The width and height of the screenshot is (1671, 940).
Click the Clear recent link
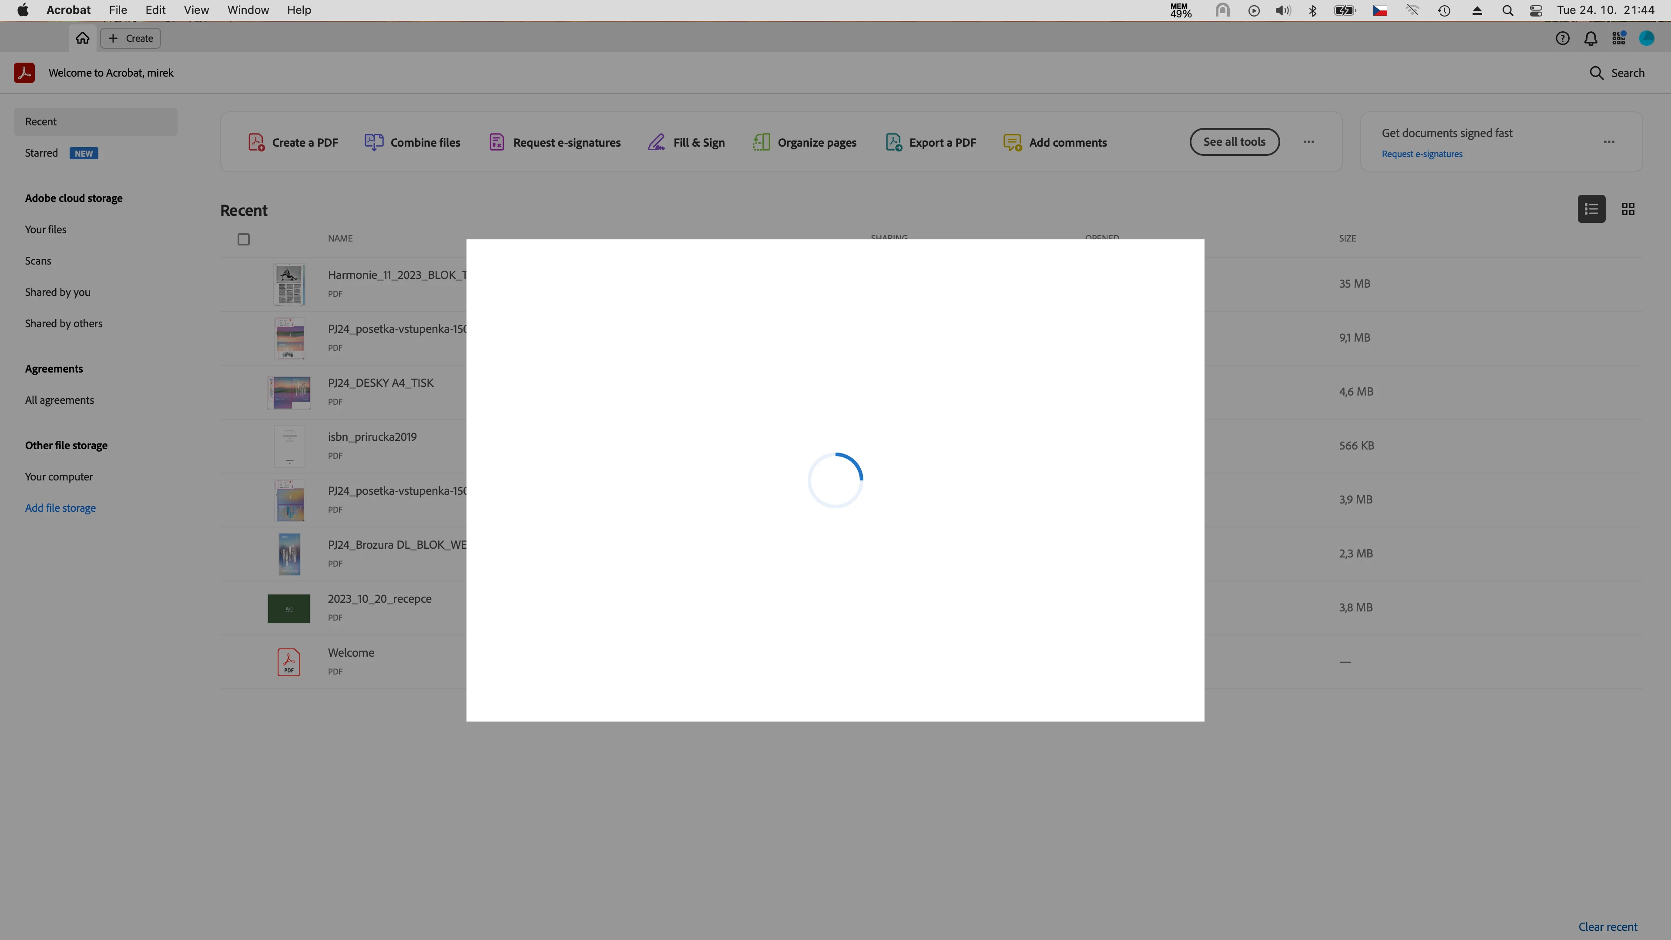(1607, 927)
